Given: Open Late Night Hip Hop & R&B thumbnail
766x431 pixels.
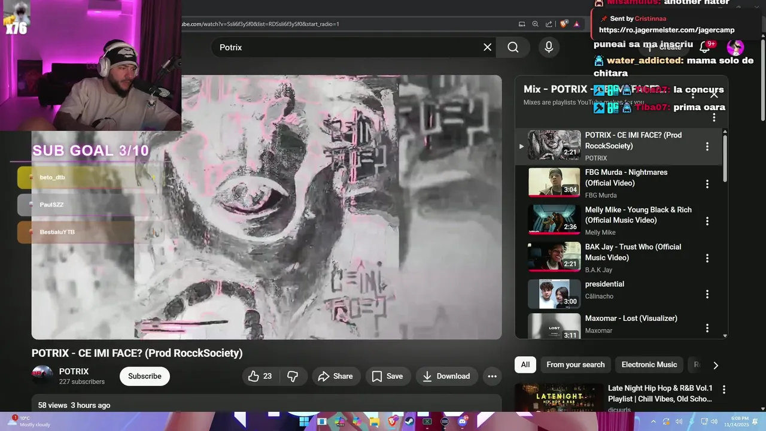Looking at the screenshot, I should [x=559, y=397].
